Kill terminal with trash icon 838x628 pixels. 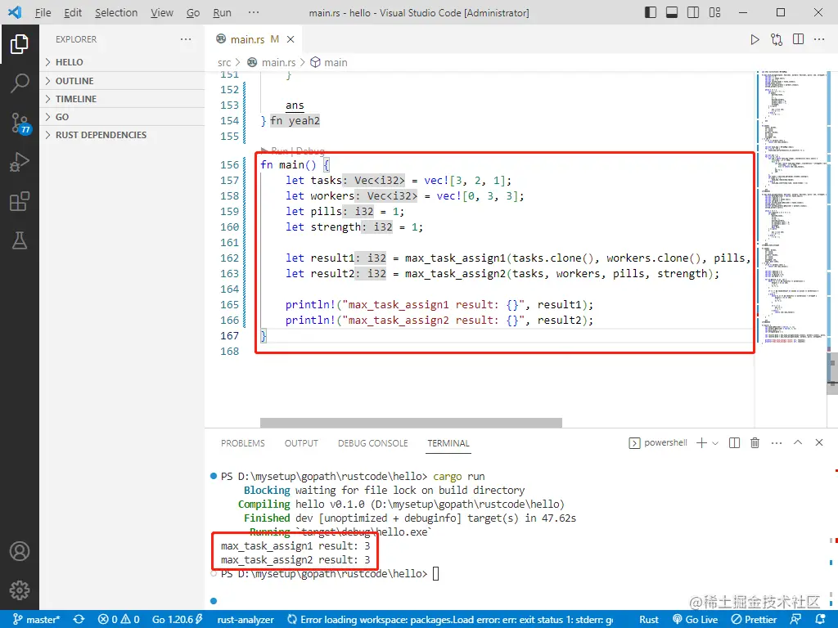tap(755, 442)
